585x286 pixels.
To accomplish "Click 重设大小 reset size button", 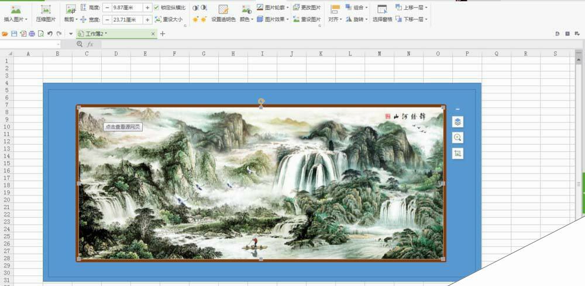I will tap(169, 19).
